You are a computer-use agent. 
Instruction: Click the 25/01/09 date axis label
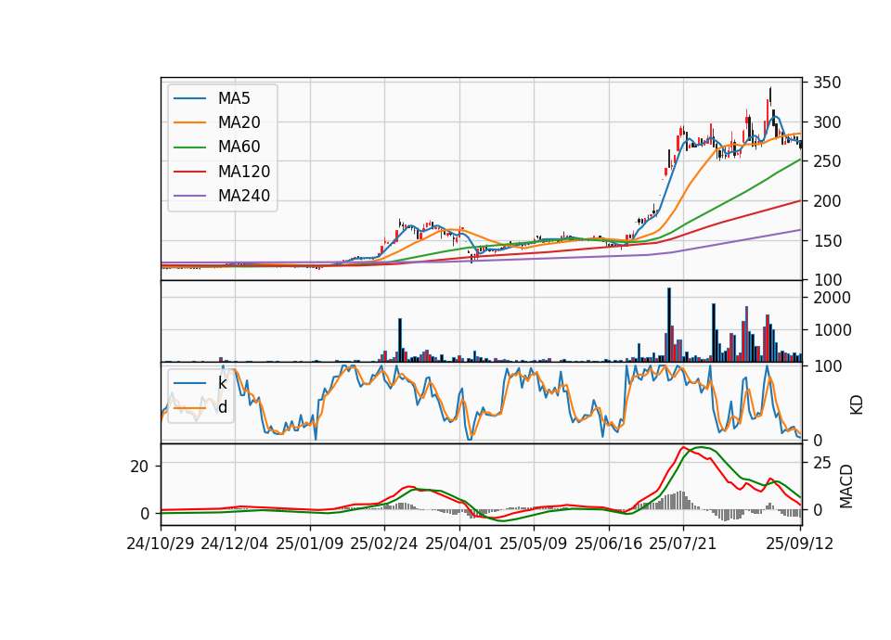[x=310, y=544]
